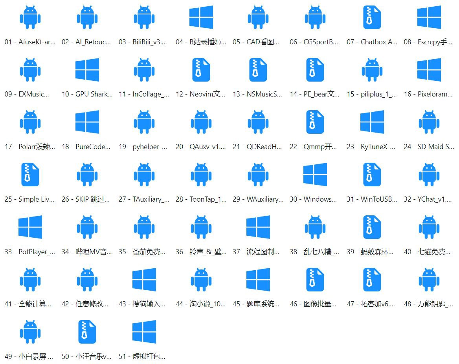Click the Windows icon for 45 - 题库系统
This screenshot has width=459, height=364.
pos(258,280)
